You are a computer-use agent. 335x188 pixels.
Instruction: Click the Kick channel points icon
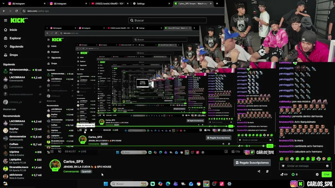pyautogui.click(x=293, y=174)
